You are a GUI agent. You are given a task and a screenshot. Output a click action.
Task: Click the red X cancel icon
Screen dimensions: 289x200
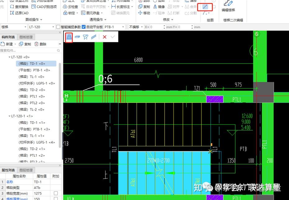pyautogui.click(x=105, y=37)
